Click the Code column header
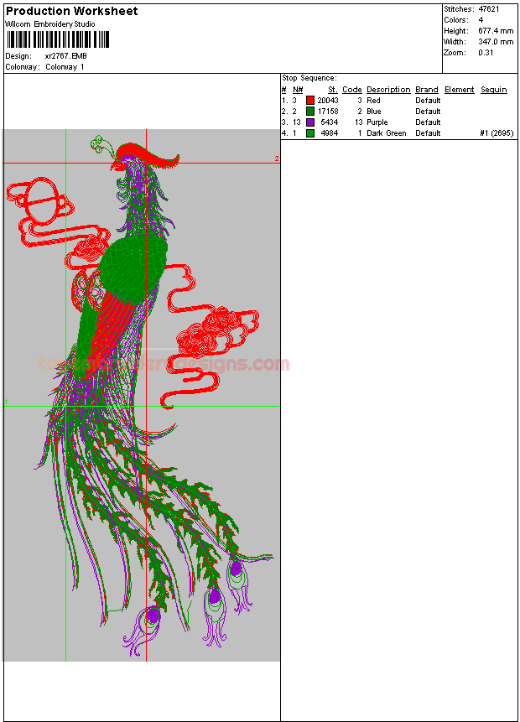 click(352, 90)
